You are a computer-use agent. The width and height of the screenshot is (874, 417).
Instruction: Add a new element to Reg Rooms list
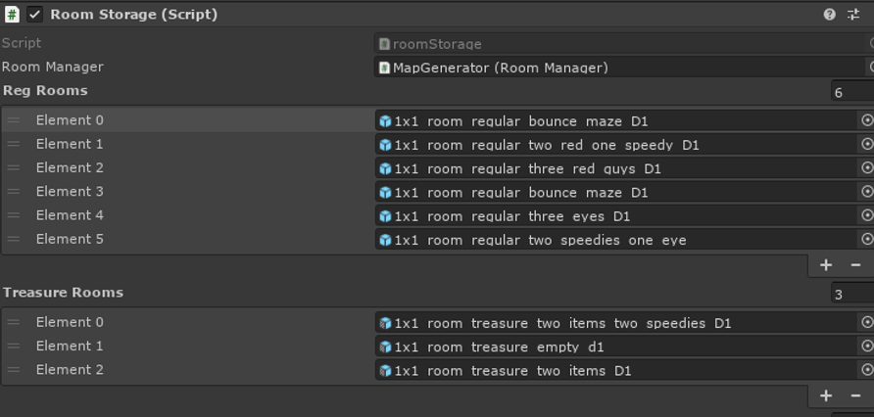(826, 265)
